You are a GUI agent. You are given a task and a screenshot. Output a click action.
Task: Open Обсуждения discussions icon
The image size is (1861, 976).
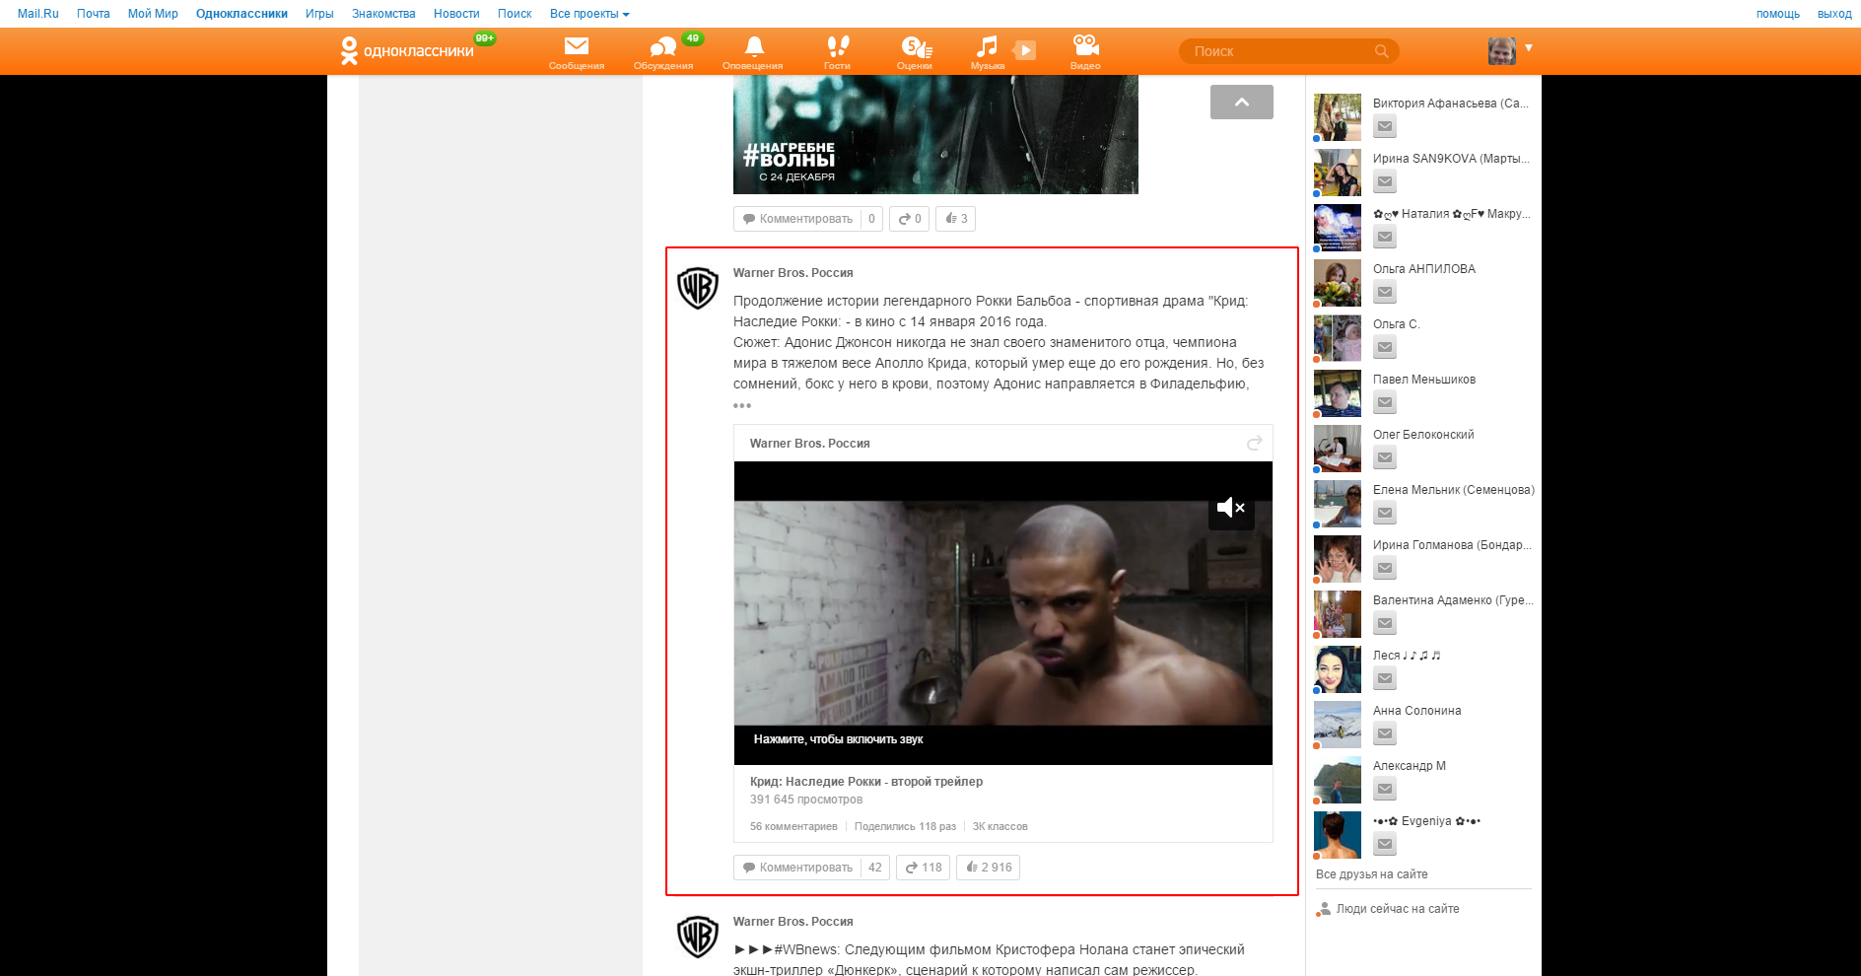(x=663, y=46)
